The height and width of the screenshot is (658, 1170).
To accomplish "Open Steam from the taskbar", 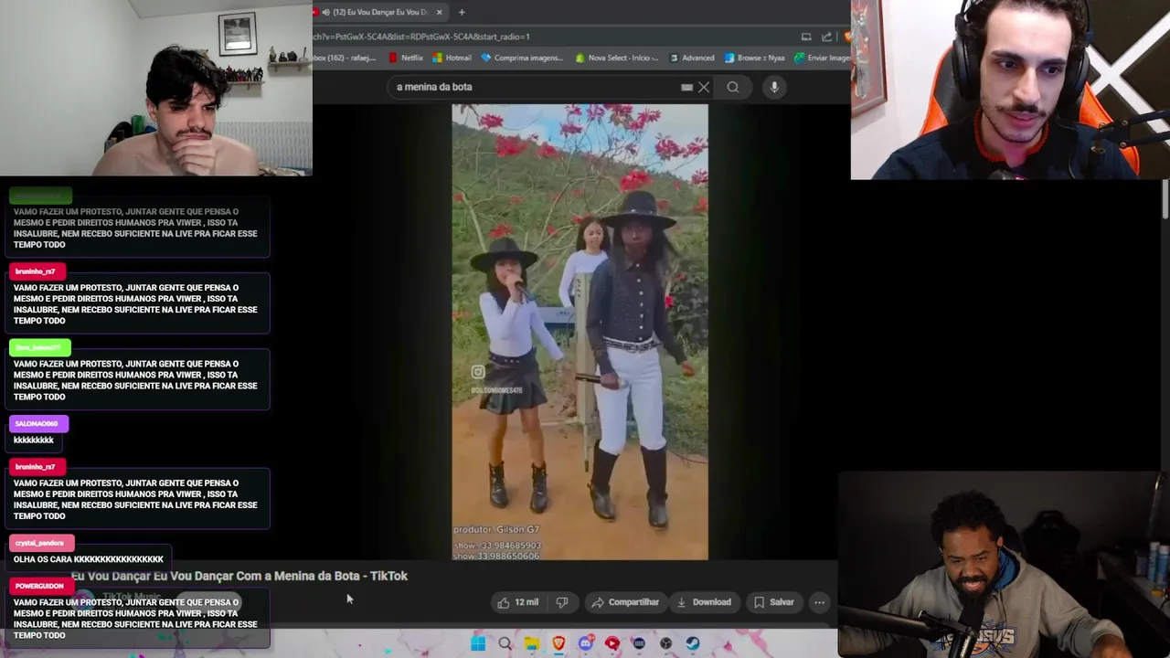I will [693, 643].
